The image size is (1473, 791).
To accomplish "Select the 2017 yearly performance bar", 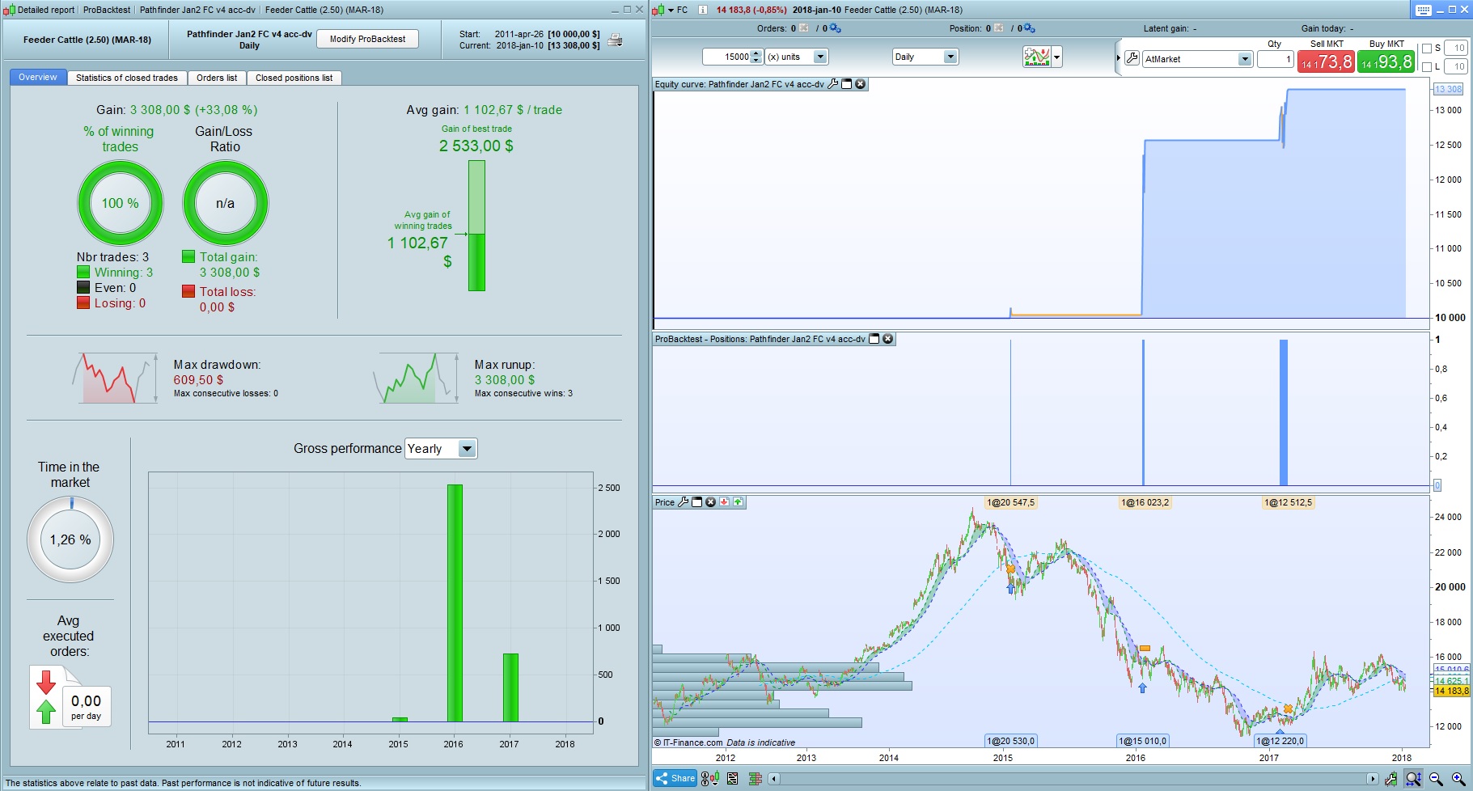I will click(x=510, y=687).
